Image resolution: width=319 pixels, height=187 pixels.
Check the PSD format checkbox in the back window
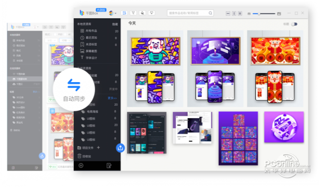pos(55,34)
